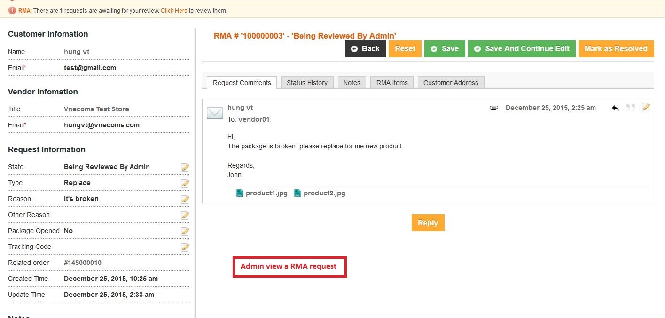Open the Customer Address tab

coord(451,83)
